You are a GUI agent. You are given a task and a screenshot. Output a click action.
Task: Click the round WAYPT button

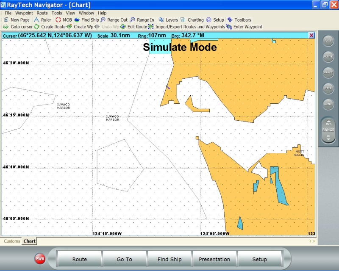pyautogui.click(x=328, y=72)
